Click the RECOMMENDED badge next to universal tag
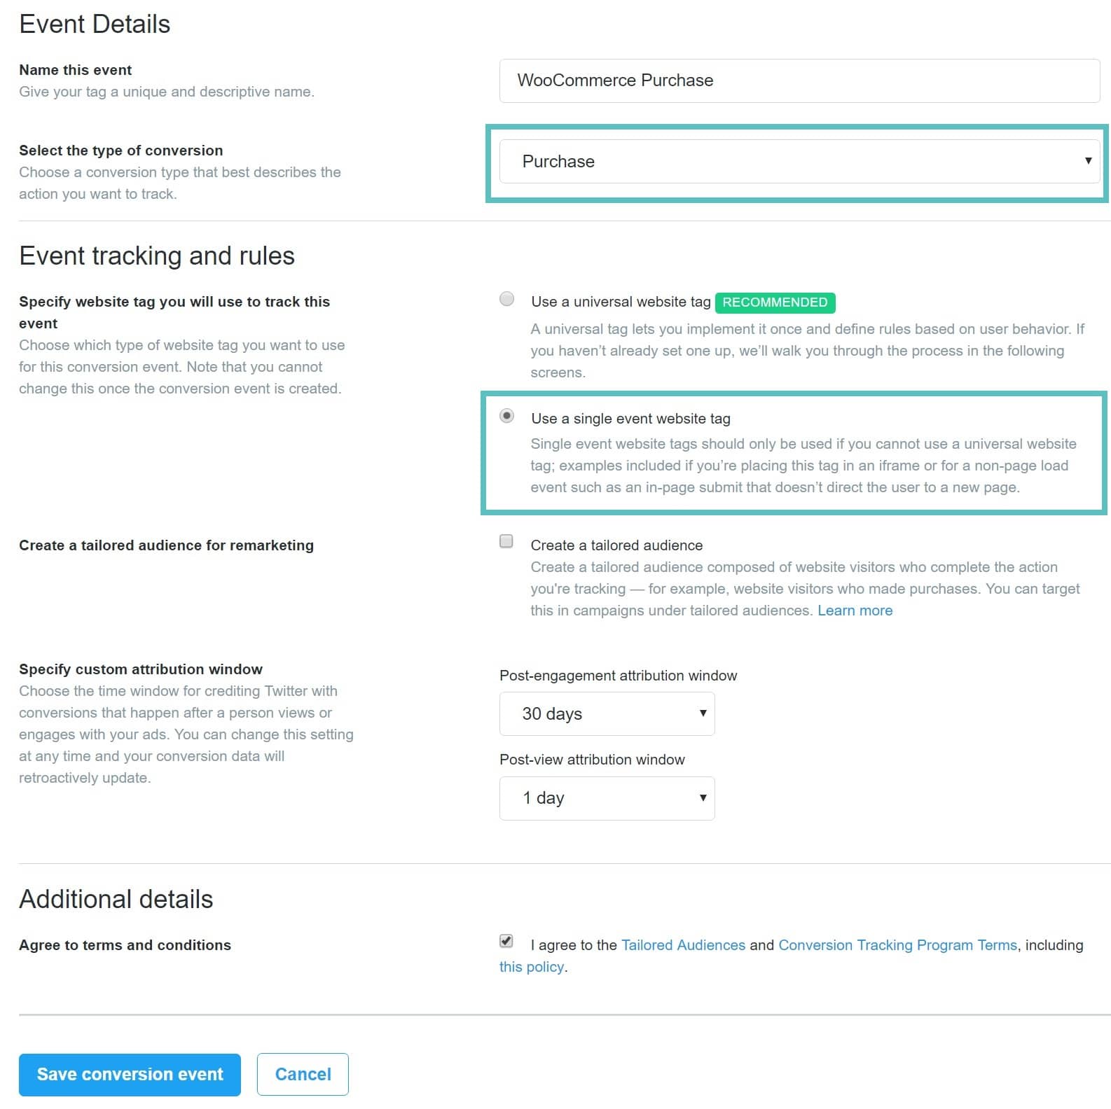This screenshot has height=1109, width=1111. coord(775,302)
